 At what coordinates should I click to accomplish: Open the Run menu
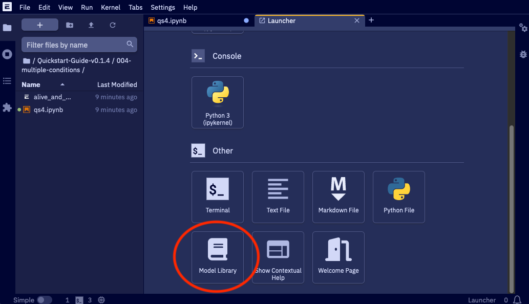[87, 7]
